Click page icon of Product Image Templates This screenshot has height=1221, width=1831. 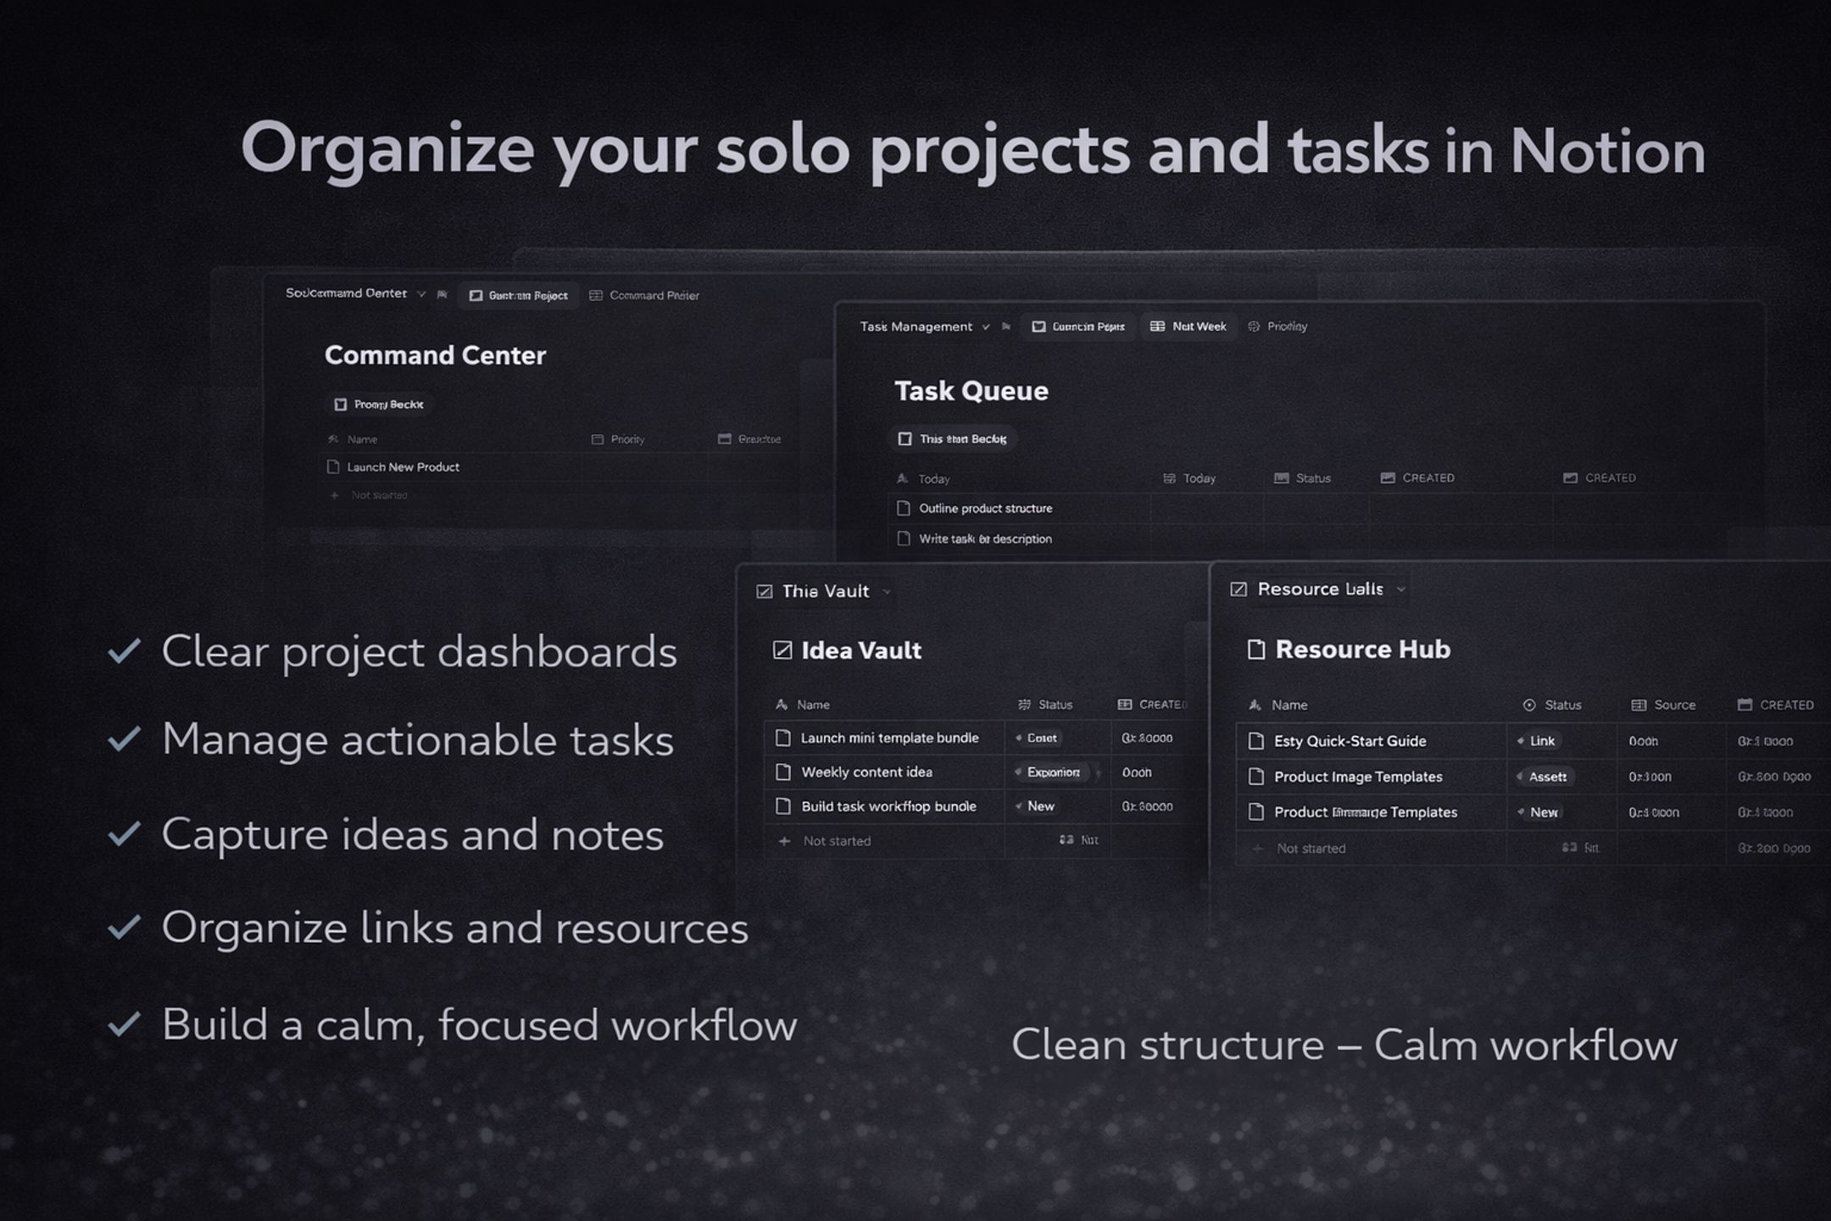1256,777
